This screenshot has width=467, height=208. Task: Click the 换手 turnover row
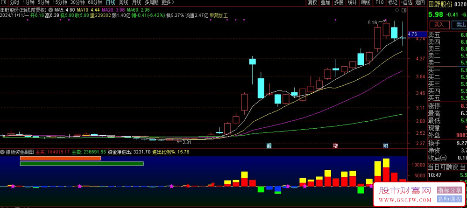pyautogui.click(x=447, y=144)
